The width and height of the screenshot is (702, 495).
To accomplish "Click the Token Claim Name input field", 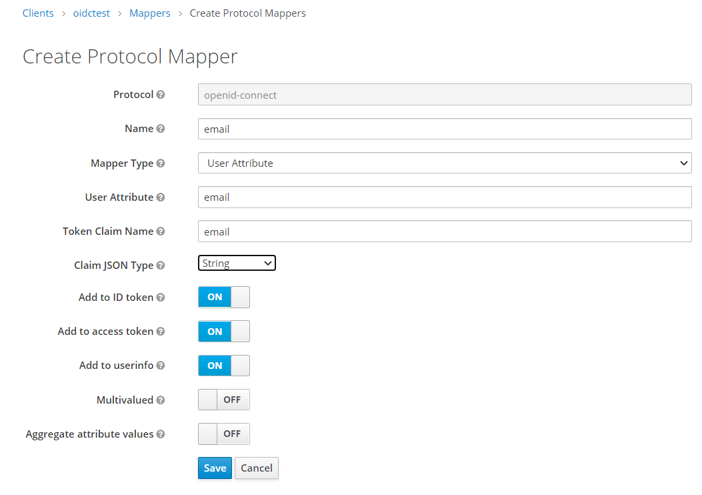I will pos(444,231).
